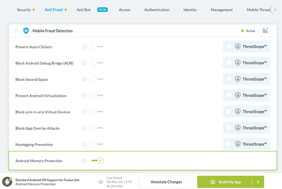Turn on Block App Overlay Attacks switch
Image resolution: width=282 pixels, height=189 pixels.
(97, 128)
